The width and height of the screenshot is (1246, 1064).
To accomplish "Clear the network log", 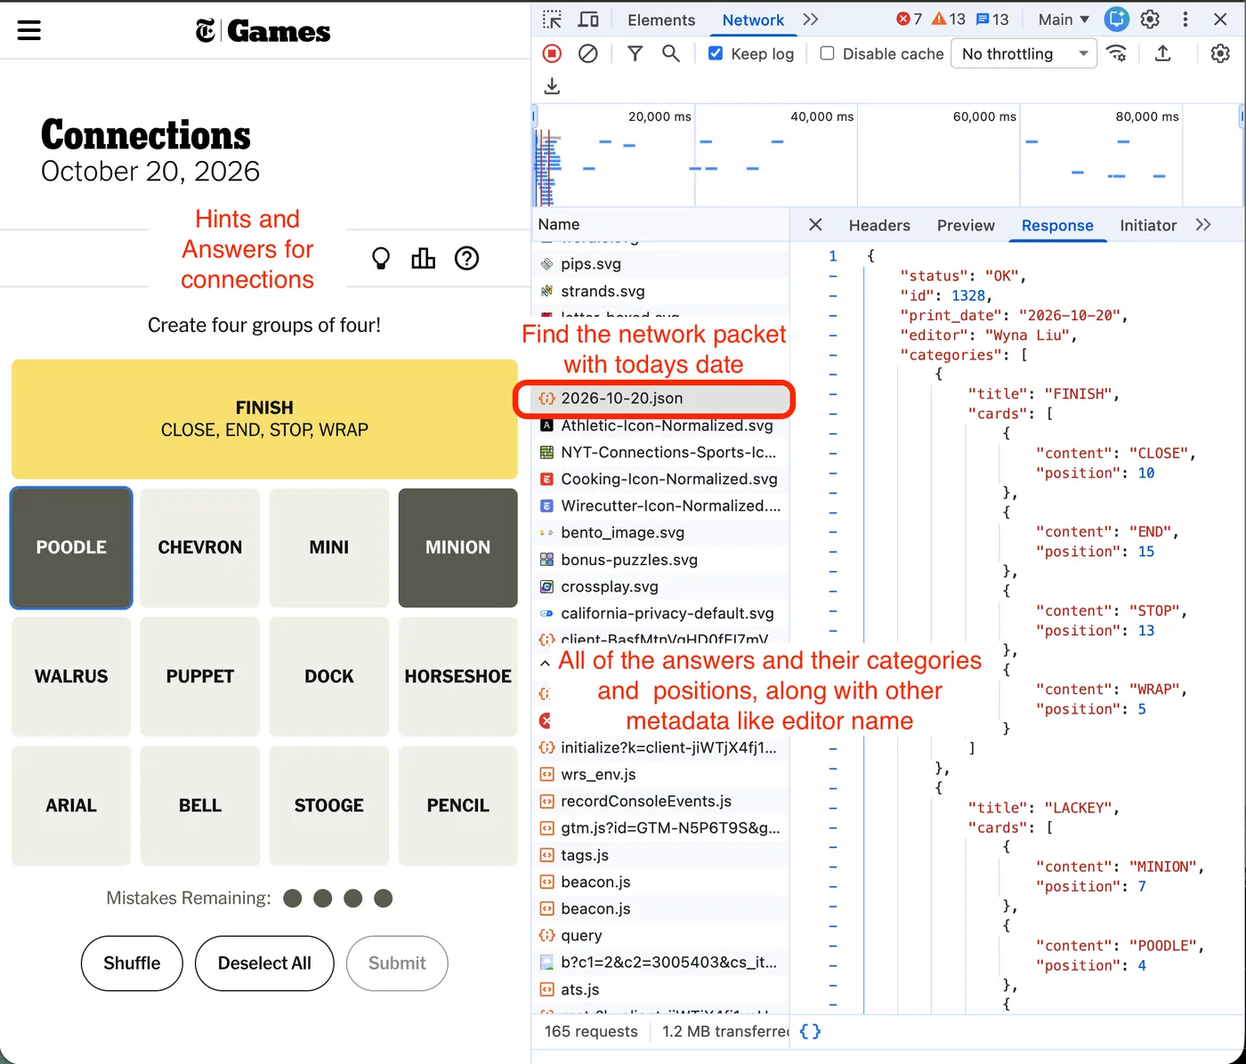I will 588,53.
